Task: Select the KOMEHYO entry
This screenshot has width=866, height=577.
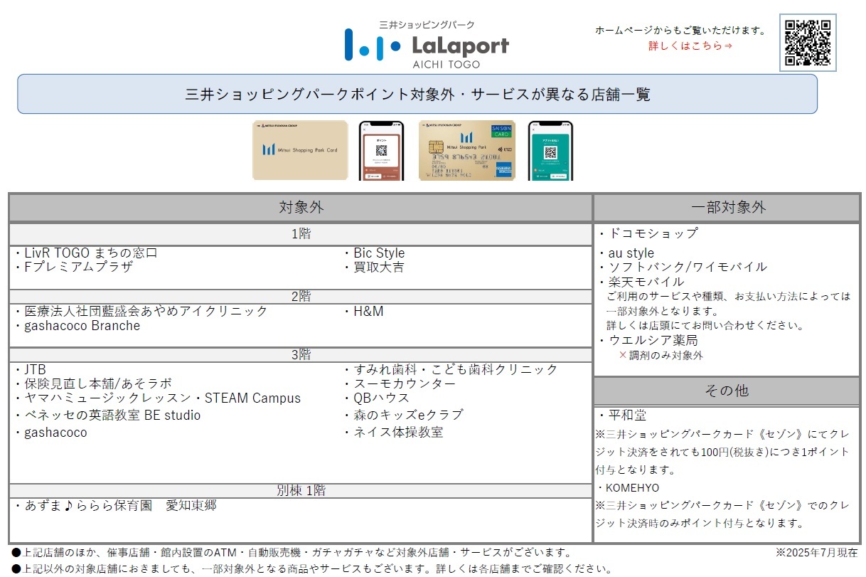Action: [628, 488]
